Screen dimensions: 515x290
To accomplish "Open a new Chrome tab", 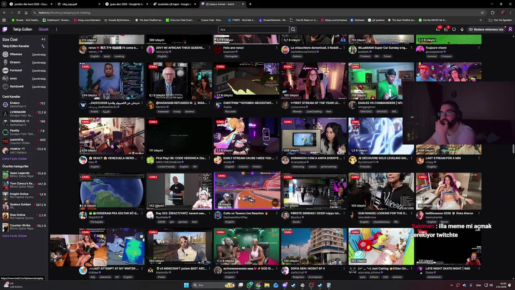I will 250,4.
